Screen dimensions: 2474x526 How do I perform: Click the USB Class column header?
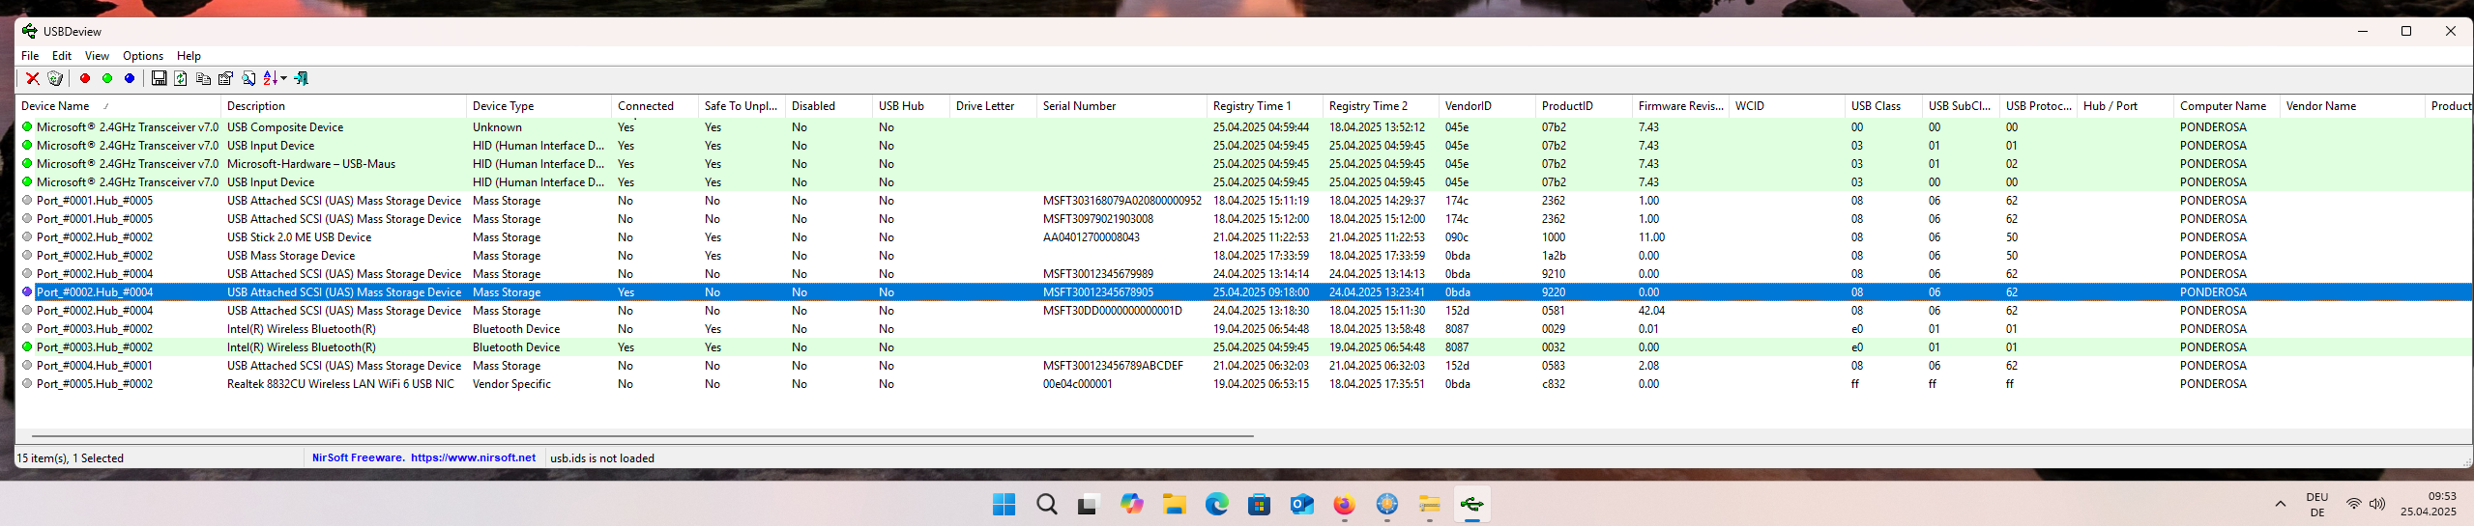pos(1884,106)
